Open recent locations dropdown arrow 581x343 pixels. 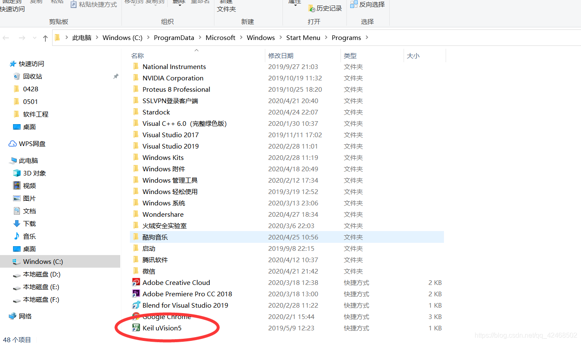(35, 38)
